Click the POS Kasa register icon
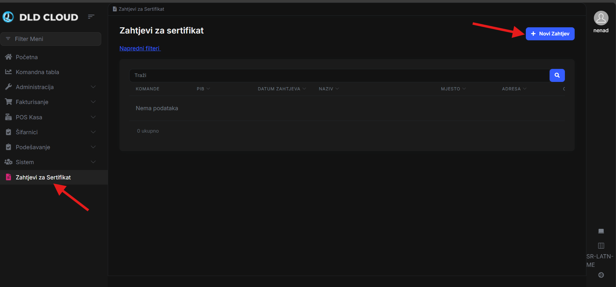This screenshot has width=616, height=287. pos(8,117)
